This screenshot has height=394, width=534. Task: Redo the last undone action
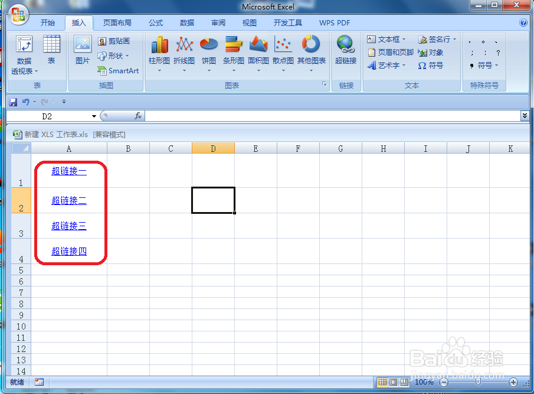click(44, 102)
